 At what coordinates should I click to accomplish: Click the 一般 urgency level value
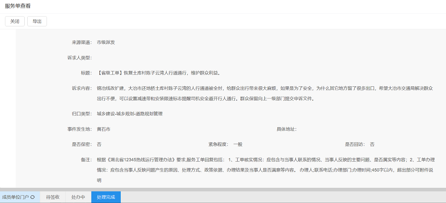pyautogui.click(x=238, y=144)
